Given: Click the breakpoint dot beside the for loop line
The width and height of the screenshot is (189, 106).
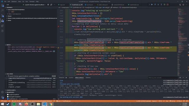Looking at the screenshot, I should tap(58, 26).
